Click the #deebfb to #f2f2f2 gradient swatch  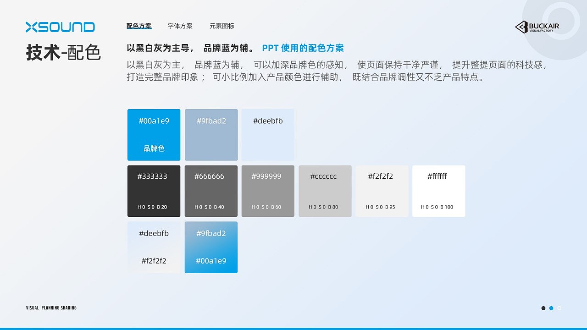point(154,247)
